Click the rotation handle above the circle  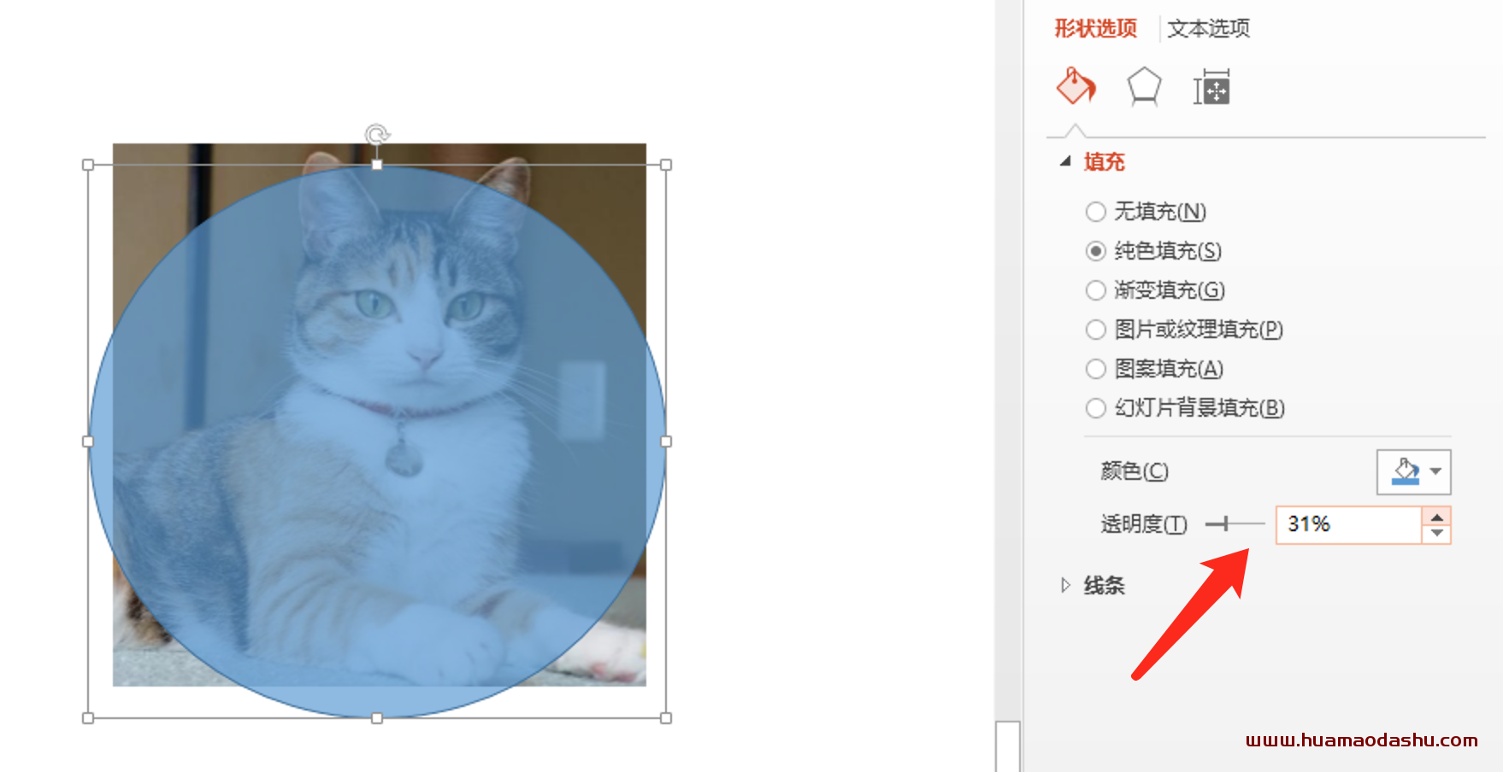tap(377, 134)
